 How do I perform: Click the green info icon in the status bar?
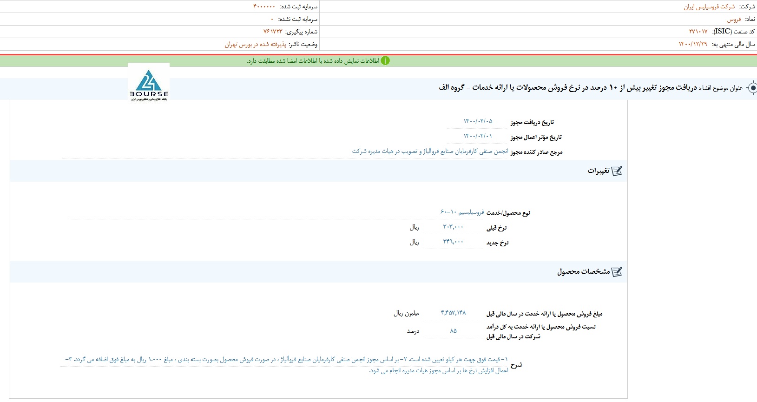pos(385,61)
